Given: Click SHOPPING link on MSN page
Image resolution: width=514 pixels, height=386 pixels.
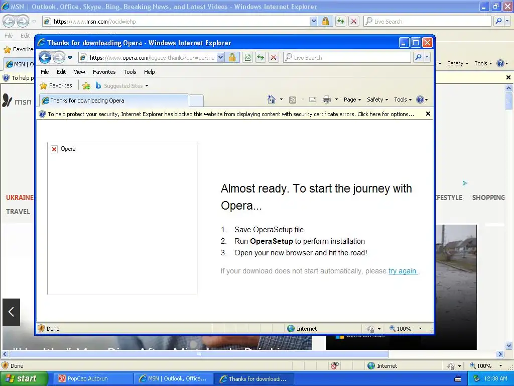Looking at the screenshot, I should tap(488, 198).
